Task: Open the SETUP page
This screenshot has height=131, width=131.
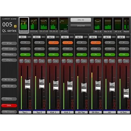Action: (x=9, y=43)
